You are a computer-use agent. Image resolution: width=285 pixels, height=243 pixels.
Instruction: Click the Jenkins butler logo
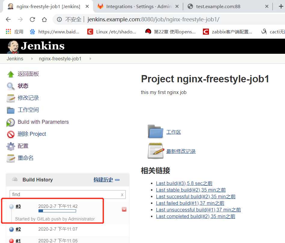pos(13,47)
